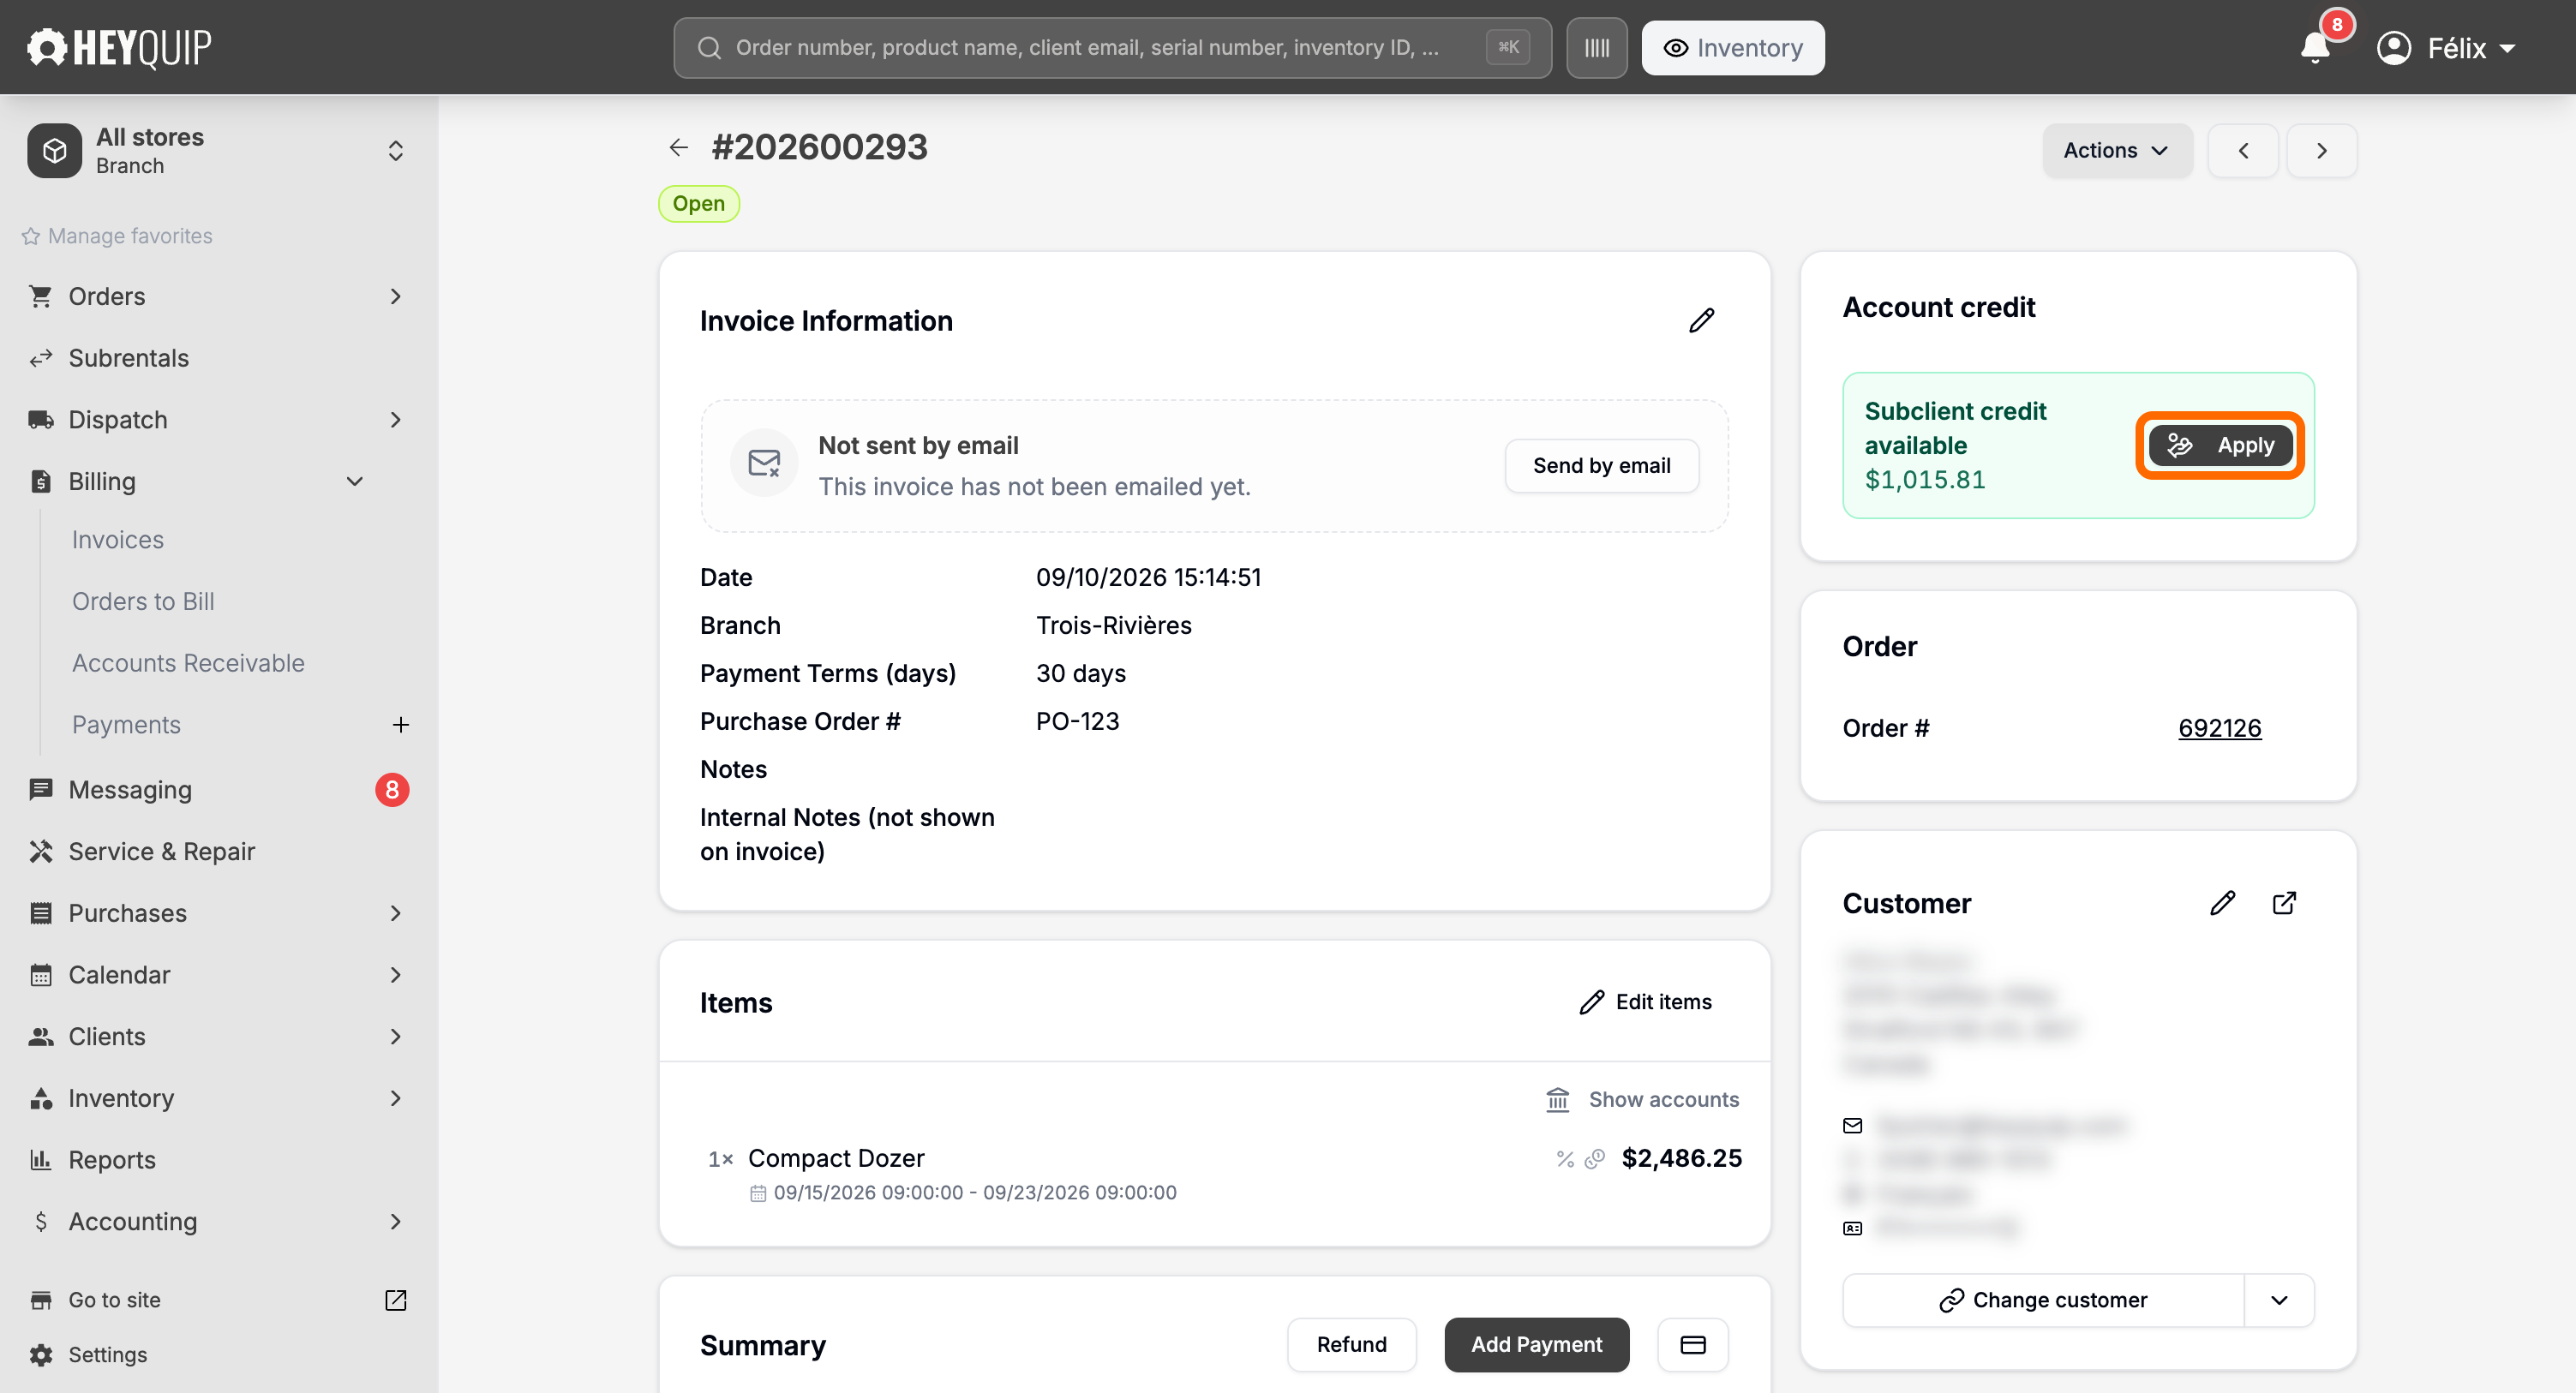Screen dimensions: 2576x1393
Task: Open Settings gear in sidebar
Action: [x=41, y=1354]
